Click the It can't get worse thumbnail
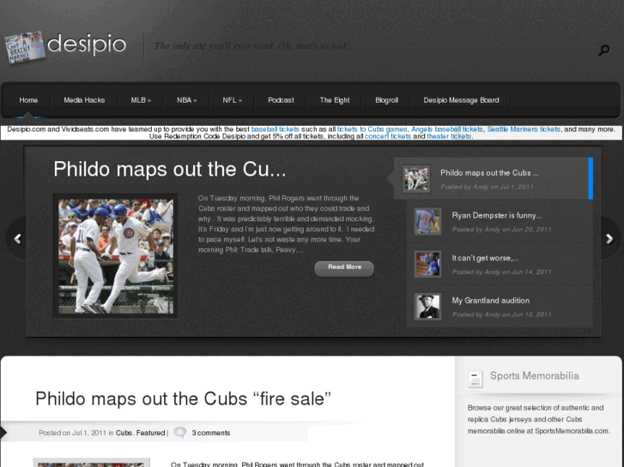This screenshot has width=624, height=467. point(427,264)
